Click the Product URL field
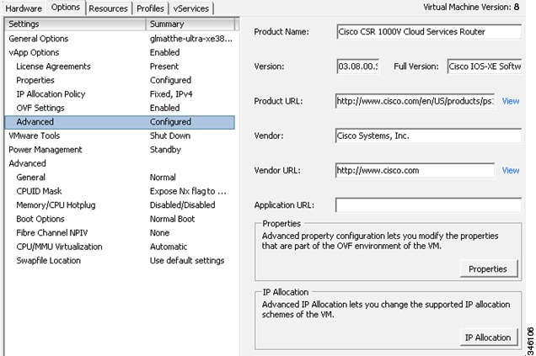Viewport: 536px width, 356px height. point(415,101)
